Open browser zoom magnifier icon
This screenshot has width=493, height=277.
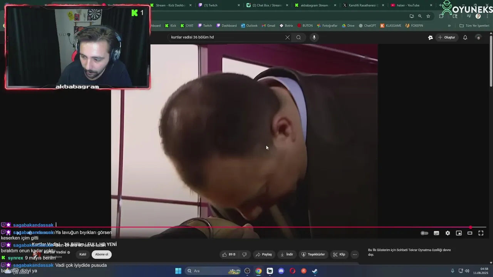click(420, 16)
